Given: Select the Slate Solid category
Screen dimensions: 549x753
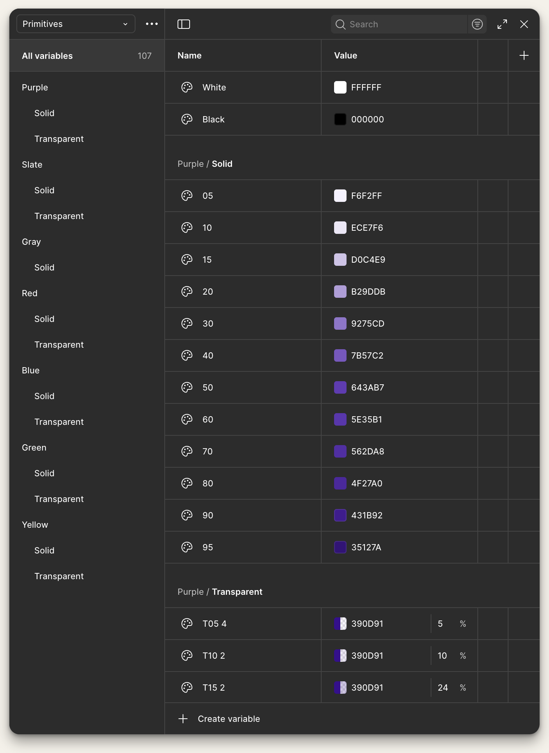Looking at the screenshot, I should tap(44, 190).
